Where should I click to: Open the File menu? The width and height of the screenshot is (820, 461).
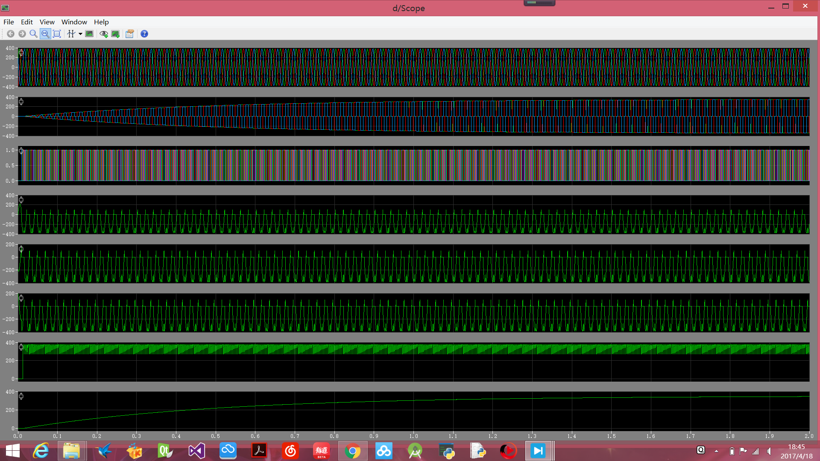pyautogui.click(x=9, y=22)
